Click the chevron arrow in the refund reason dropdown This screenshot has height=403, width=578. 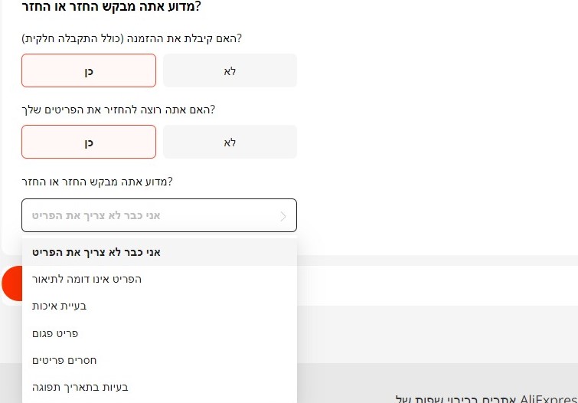283,216
